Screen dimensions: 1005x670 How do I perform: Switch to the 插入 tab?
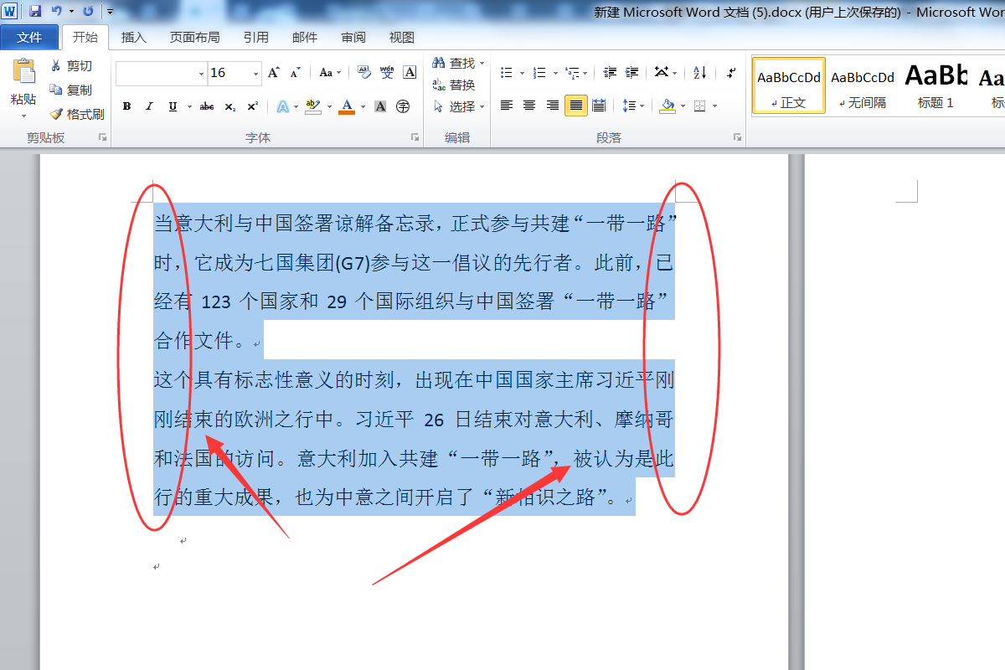coord(133,38)
